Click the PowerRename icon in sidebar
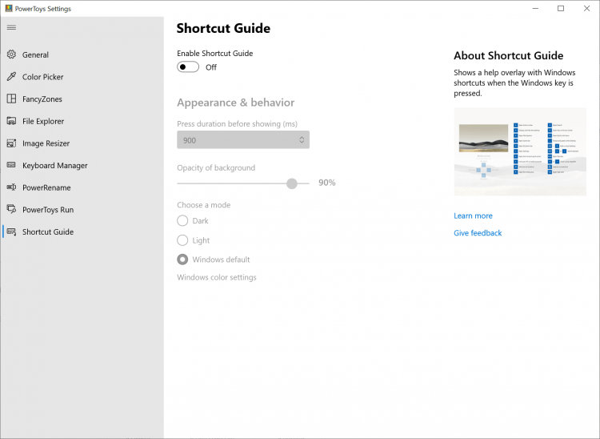Viewport: 600px width, 439px height. [11, 187]
